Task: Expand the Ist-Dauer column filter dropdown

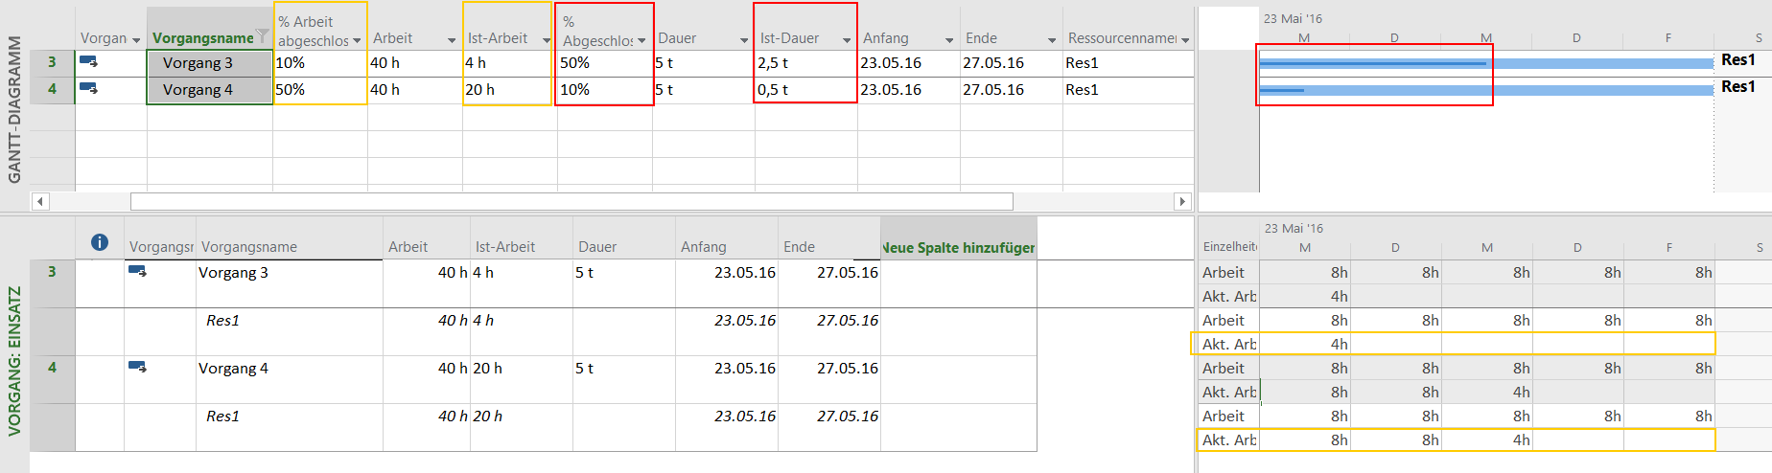Action: (x=847, y=40)
